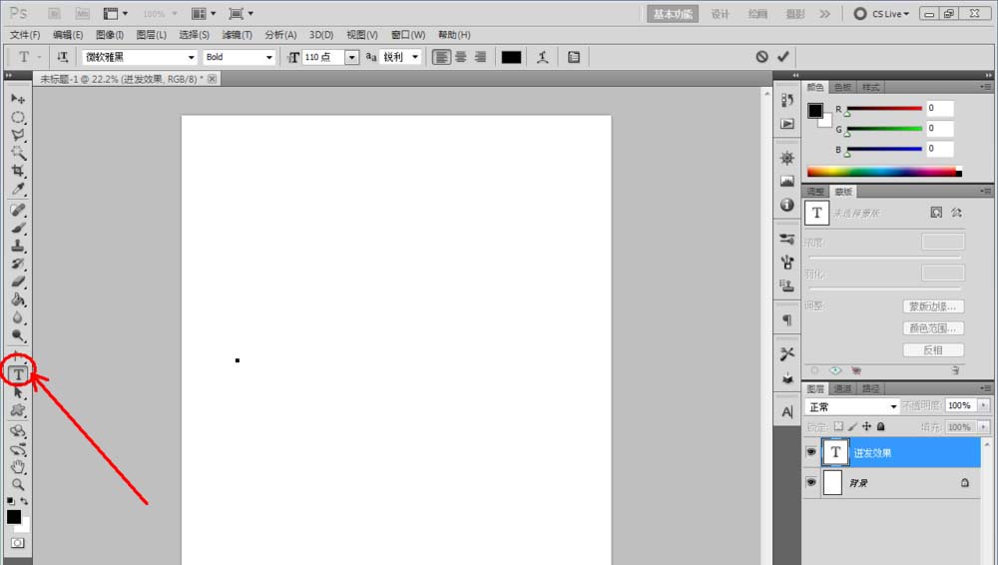Select the Clone Stamp tool
The height and width of the screenshot is (565, 998).
pos(18,246)
